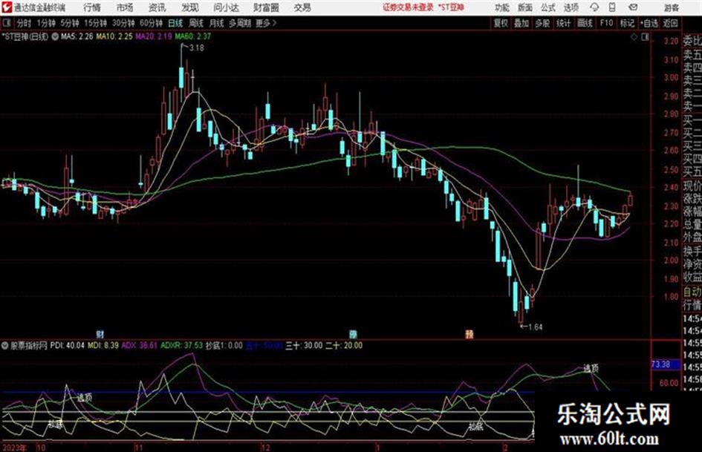
Task: Click the MA20: 2.19 value
Action: [x=154, y=36]
